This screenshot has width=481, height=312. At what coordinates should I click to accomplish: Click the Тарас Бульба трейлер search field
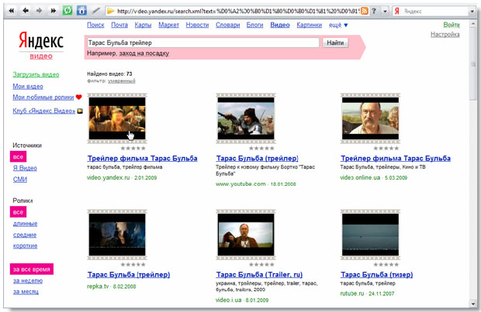202,43
